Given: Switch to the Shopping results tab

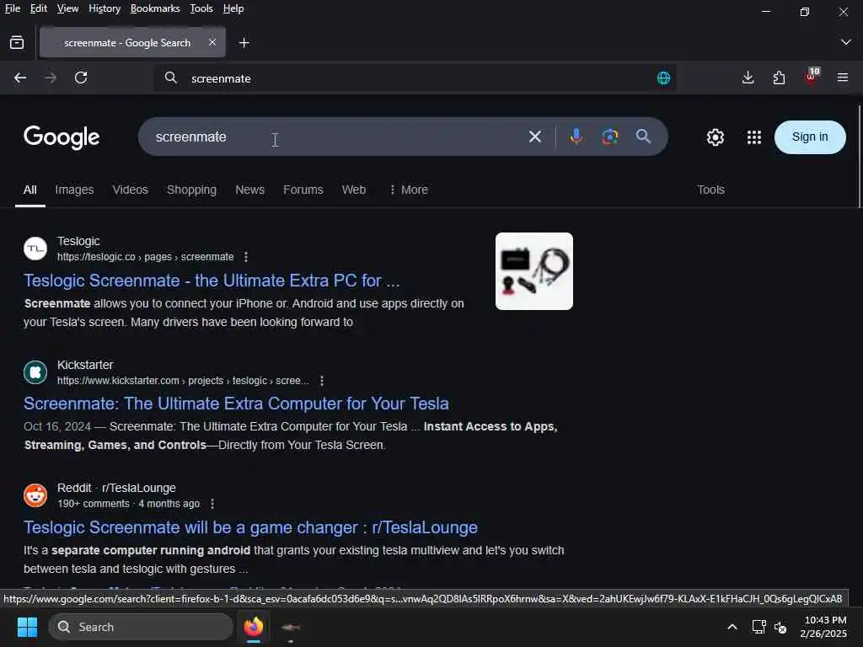Looking at the screenshot, I should [x=191, y=190].
